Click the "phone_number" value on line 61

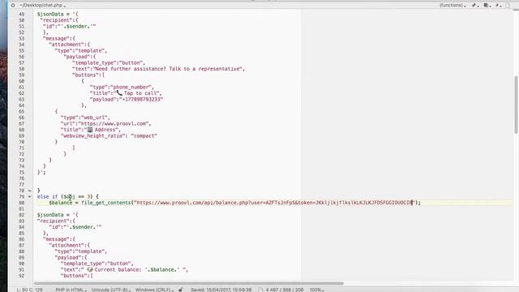point(131,87)
